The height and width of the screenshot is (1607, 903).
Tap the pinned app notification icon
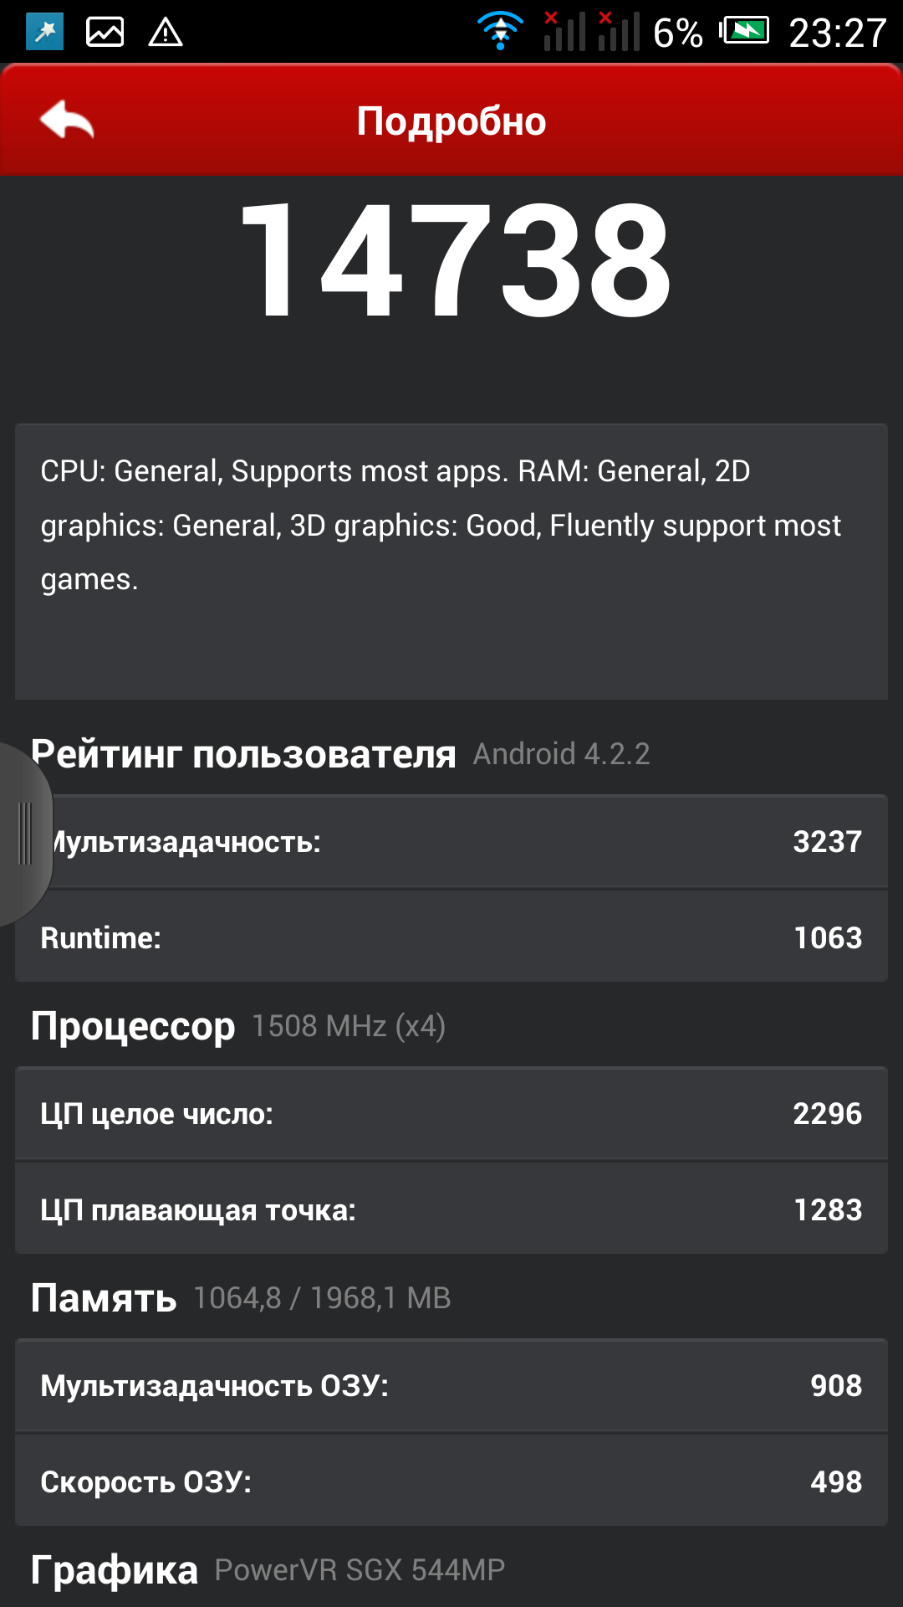tap(44, 33)
